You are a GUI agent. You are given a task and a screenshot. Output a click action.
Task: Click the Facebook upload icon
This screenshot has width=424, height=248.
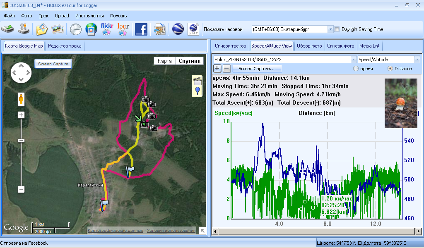(x=141, y=29)
